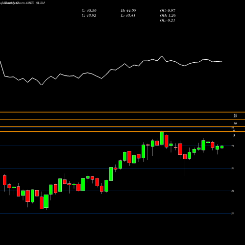
Task: Click the low price value L: 43.41
Action: tap(128, 16)
